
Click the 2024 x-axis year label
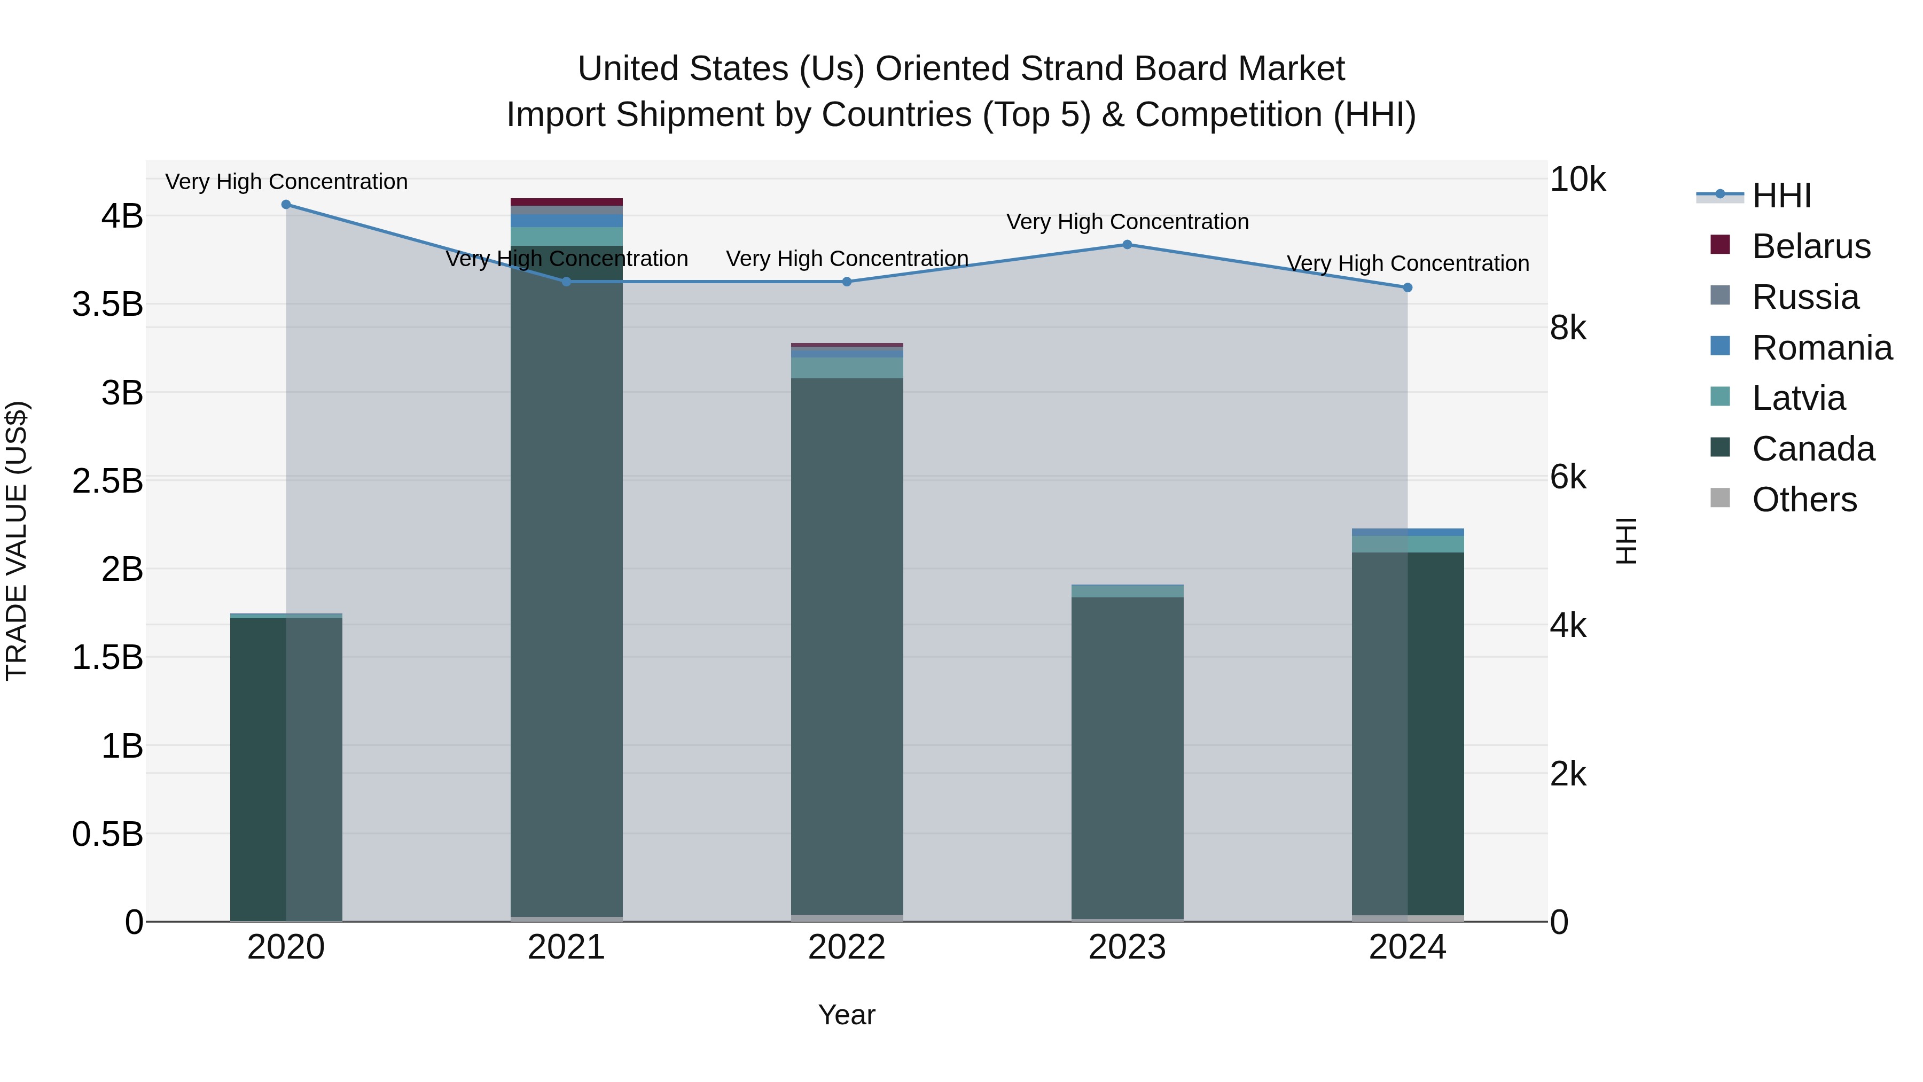(x=1407, y=947)
